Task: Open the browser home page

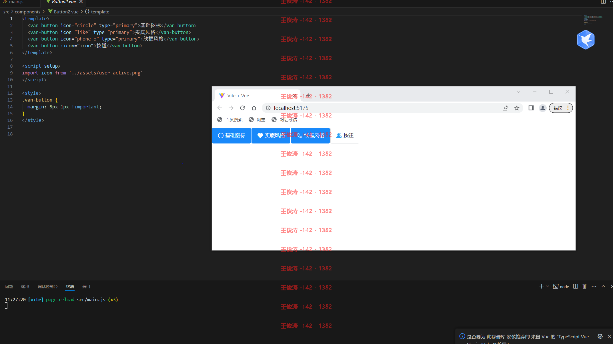Action: coord(254,108)
